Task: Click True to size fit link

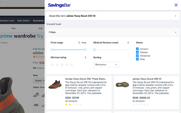Action: click(x=41, y=68)
